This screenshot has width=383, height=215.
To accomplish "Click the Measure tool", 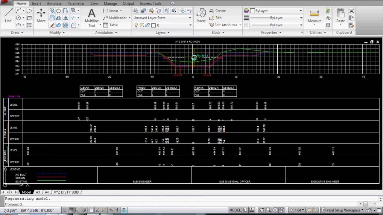I will click(314, 16).
